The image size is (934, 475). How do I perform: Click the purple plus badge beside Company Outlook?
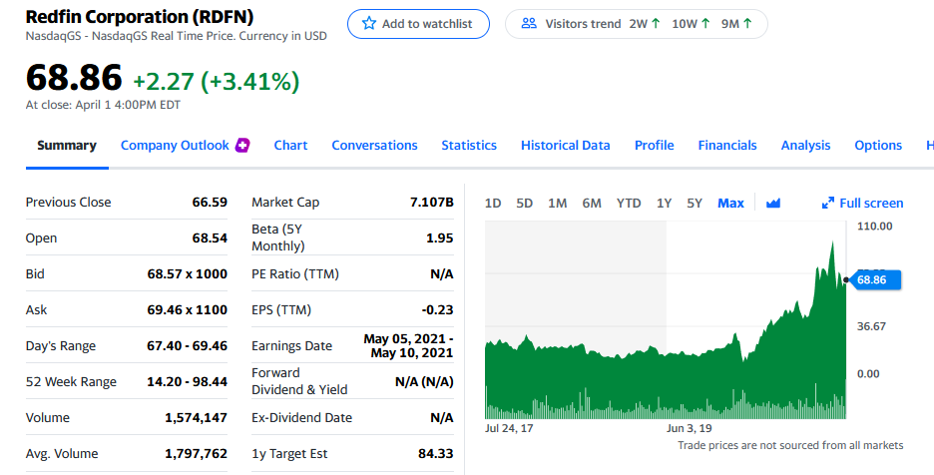click(x=241, y=146)
